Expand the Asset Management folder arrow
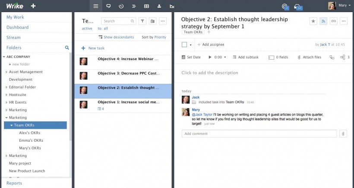This screenshot has width=354, height=188. 6,72
